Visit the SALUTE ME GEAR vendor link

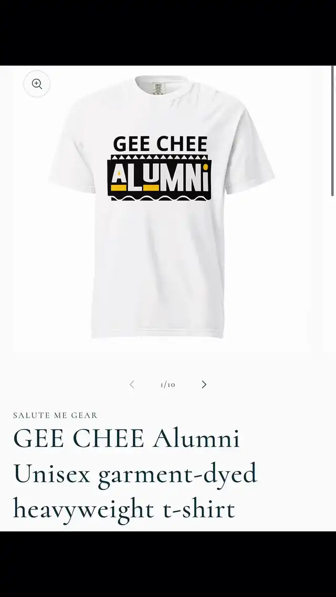pos(55,415)
